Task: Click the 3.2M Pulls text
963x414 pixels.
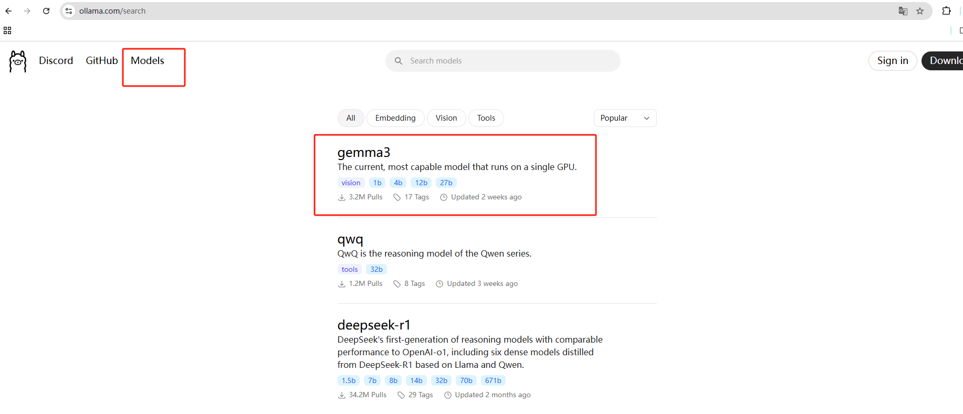Action: click(x=365, y=197)
